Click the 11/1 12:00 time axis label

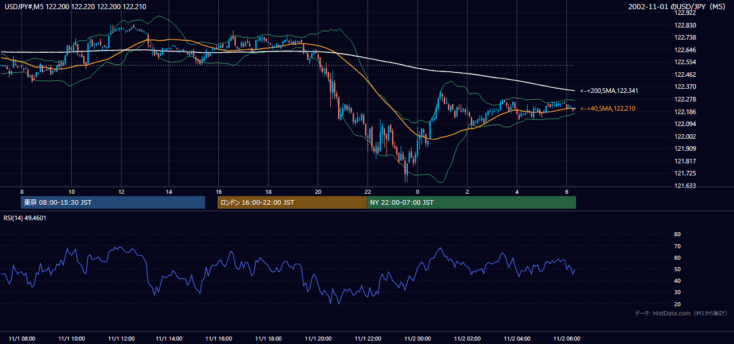coord(121,338)
